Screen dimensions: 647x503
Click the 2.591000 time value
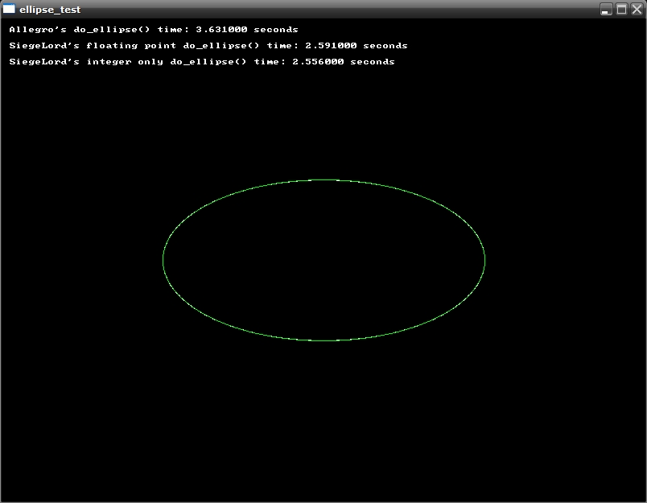pos(331,46)
